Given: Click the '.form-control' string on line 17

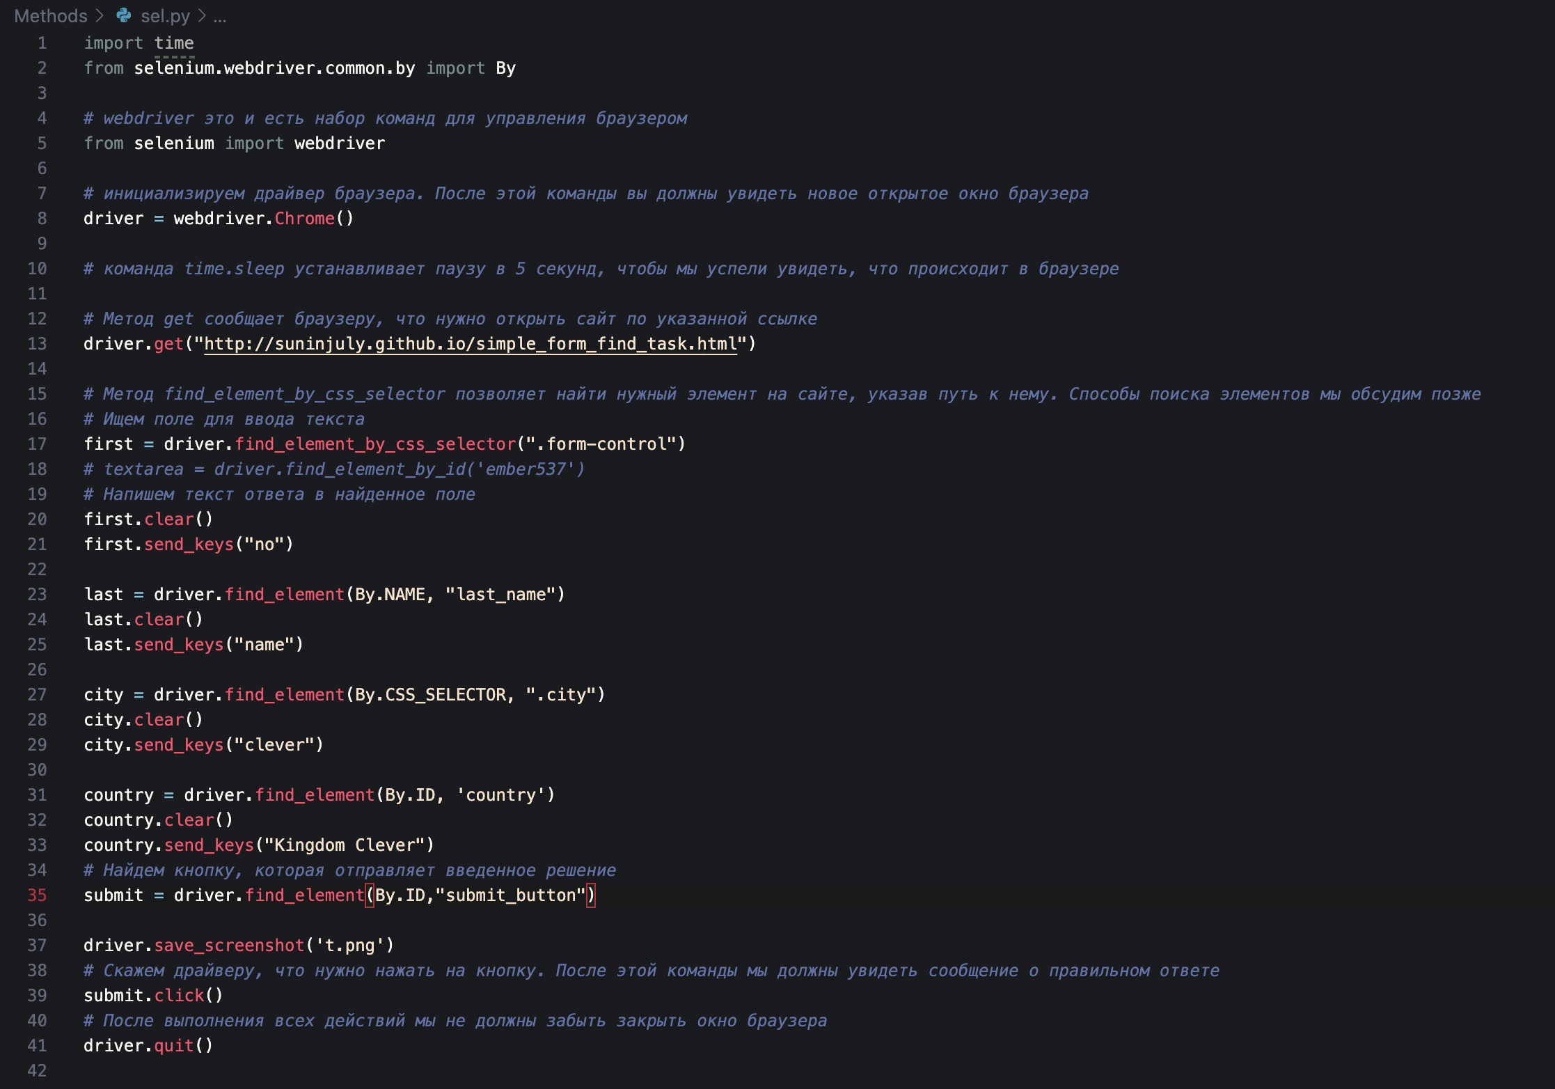Looking at the screenshot, I should [x=601, y=444].
